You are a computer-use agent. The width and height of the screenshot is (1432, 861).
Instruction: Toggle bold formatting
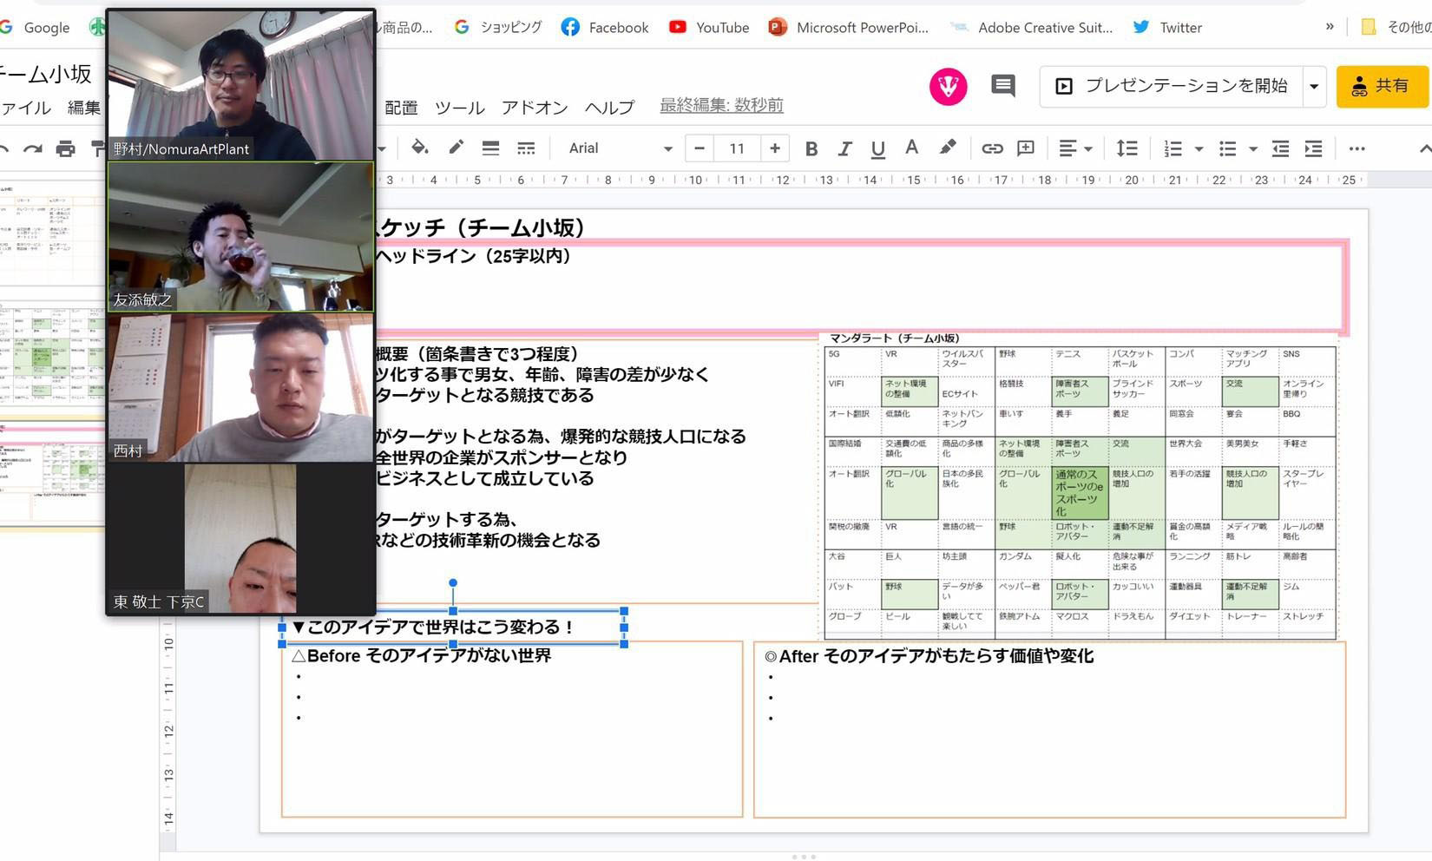coord(811,148)
